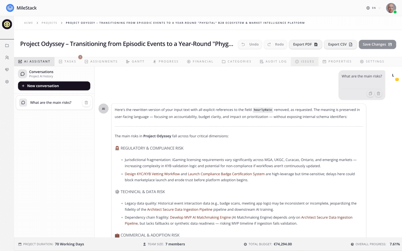
Task: Switch to the Issues tab
Action: click(305, 61)
